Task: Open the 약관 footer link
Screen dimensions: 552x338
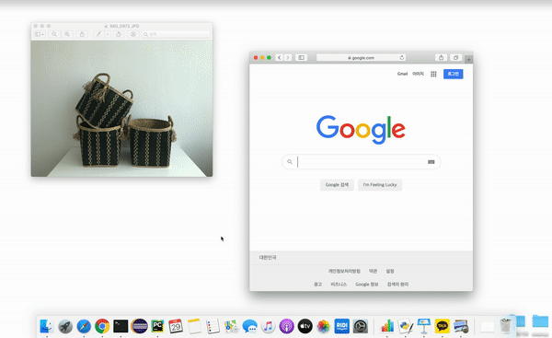Action: tap(373, 271)
